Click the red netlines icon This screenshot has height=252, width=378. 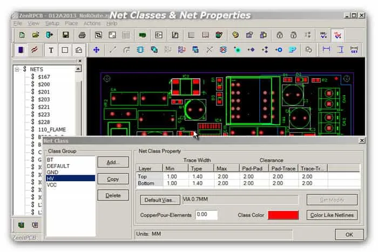tap(35, 50)
